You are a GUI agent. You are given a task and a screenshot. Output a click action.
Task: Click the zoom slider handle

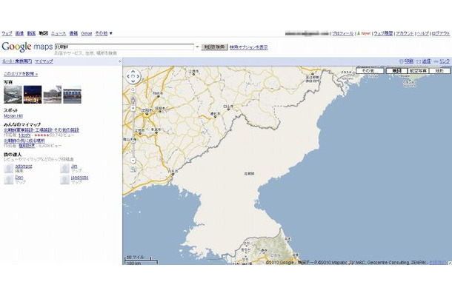(x=133, y=141)
